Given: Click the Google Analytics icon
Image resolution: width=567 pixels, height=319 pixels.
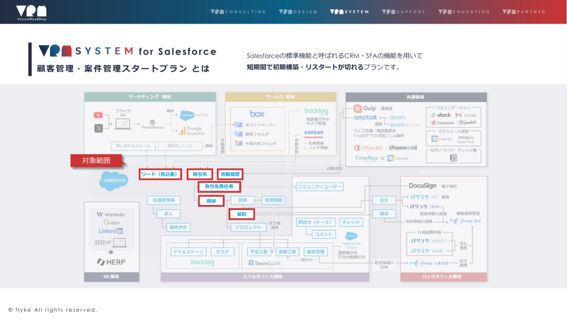Looking at the screenshot, I should (182, 131).
